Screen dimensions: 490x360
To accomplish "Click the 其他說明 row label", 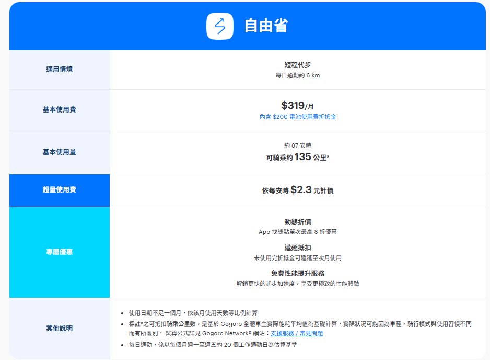I will (59, 329).
